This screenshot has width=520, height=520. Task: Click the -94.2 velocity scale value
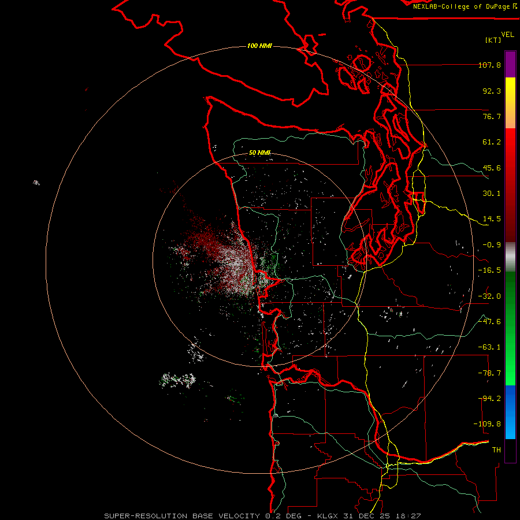click(x=489, y=399)
